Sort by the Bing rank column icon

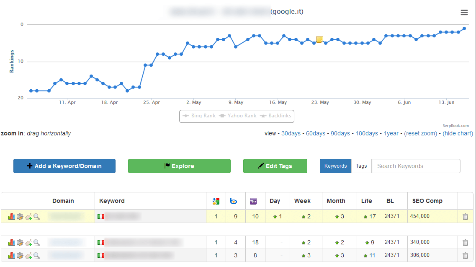click(x=234, y=201)
